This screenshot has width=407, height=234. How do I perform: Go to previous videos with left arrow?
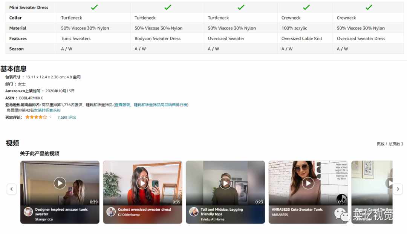click(12, 189)
